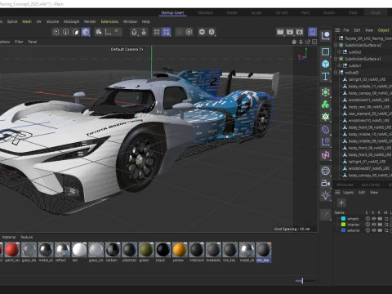Add a Light from the side palette
The width and height of the screenshot is (392, 294).
pos(325,195)
